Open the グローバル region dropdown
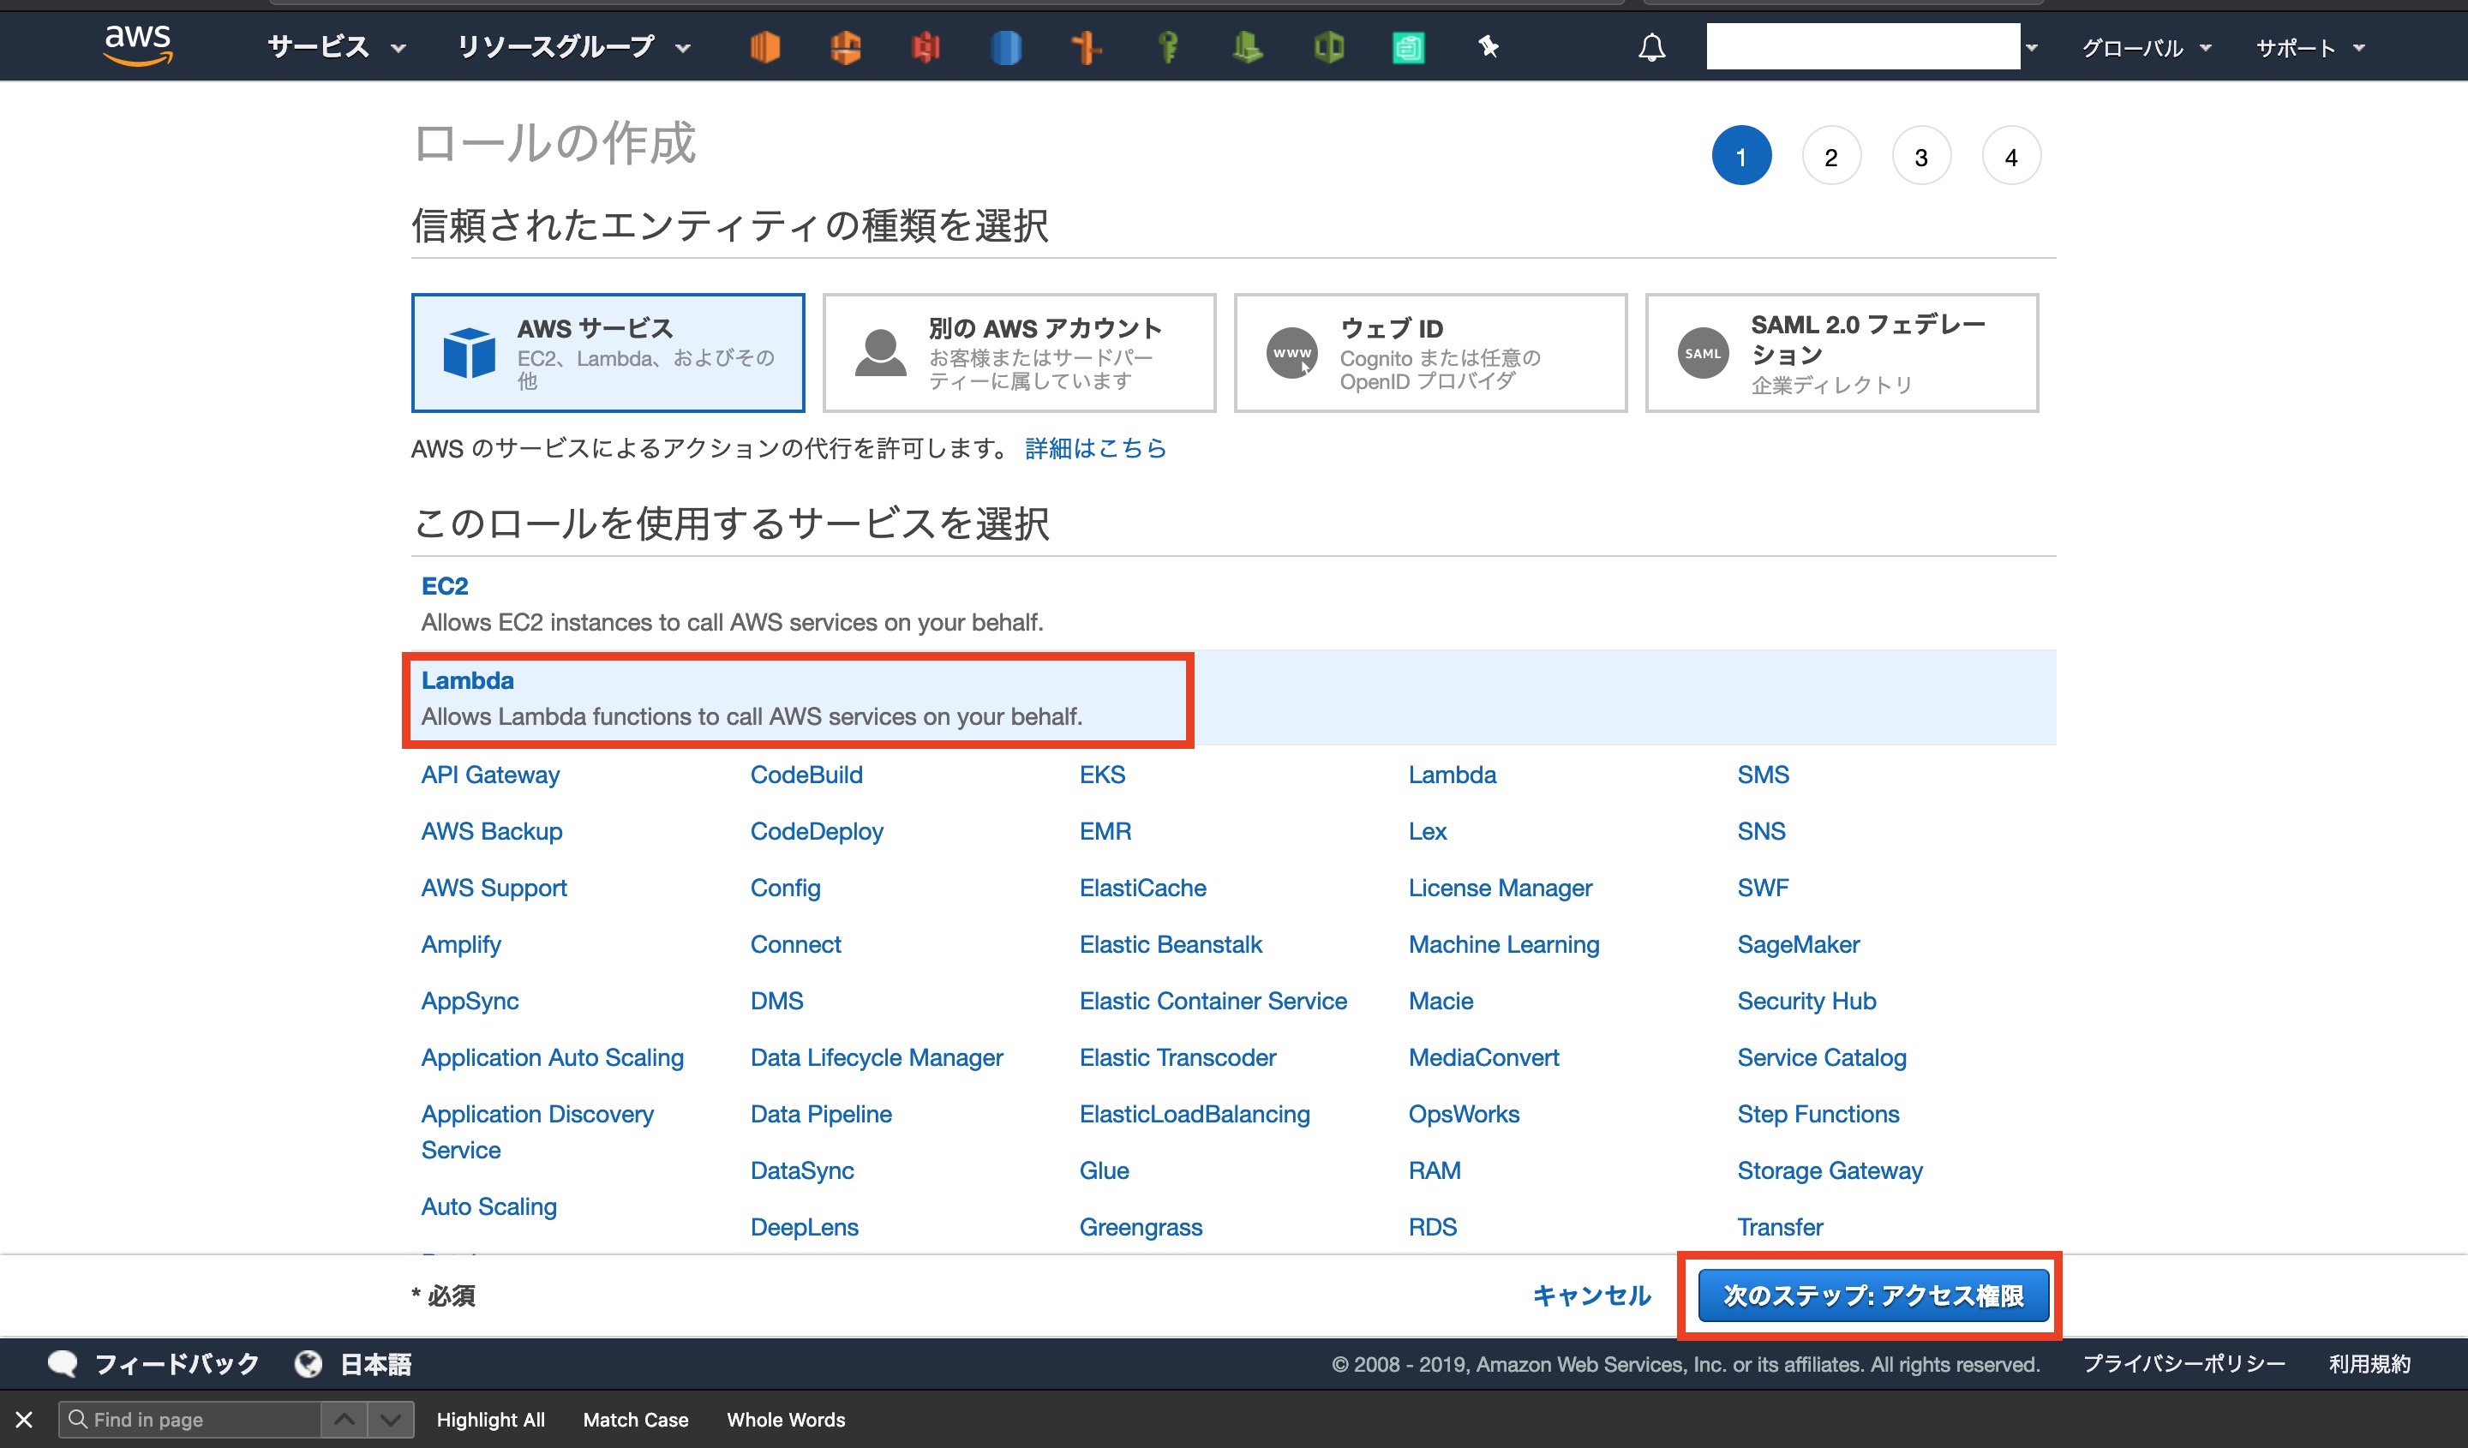Screen dimensions: 2468x1448 pos(2145,47)
